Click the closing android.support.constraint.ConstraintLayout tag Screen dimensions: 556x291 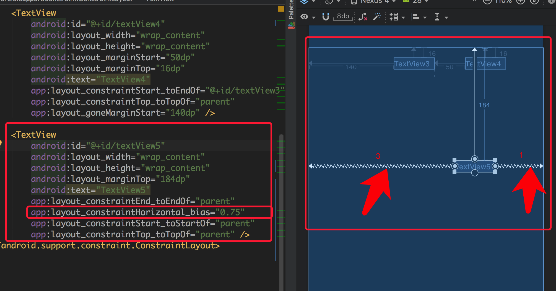pos(110,245)
